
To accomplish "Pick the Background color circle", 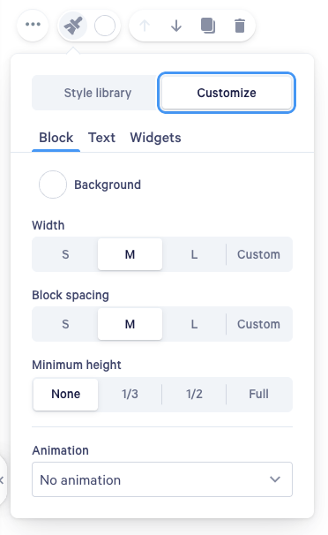I will [52, 185].
